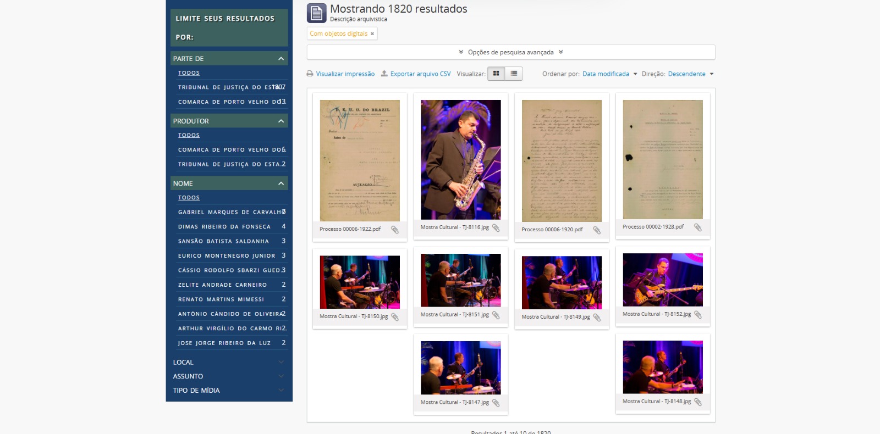Click the printer icon for print preview
This screenshot has height=434, width=880.
(x=310, y=74)
